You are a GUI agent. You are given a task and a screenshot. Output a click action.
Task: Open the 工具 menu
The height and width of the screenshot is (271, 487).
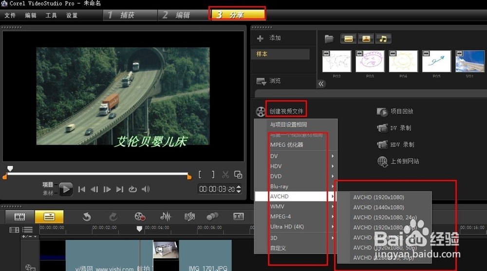[51, 15]
